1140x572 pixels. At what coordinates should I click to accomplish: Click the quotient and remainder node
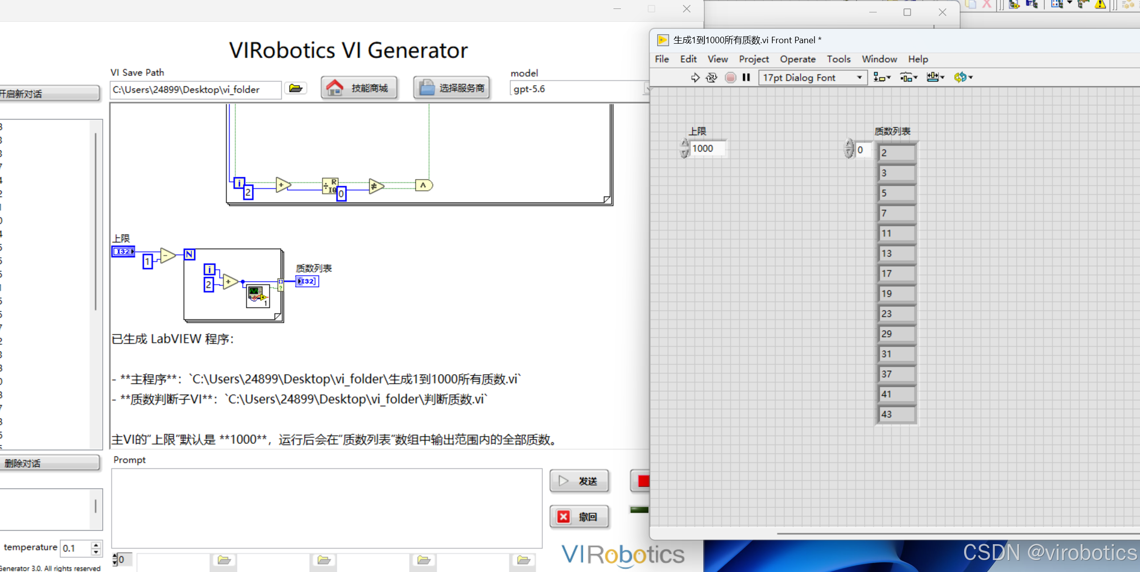(x=330, y=186)
